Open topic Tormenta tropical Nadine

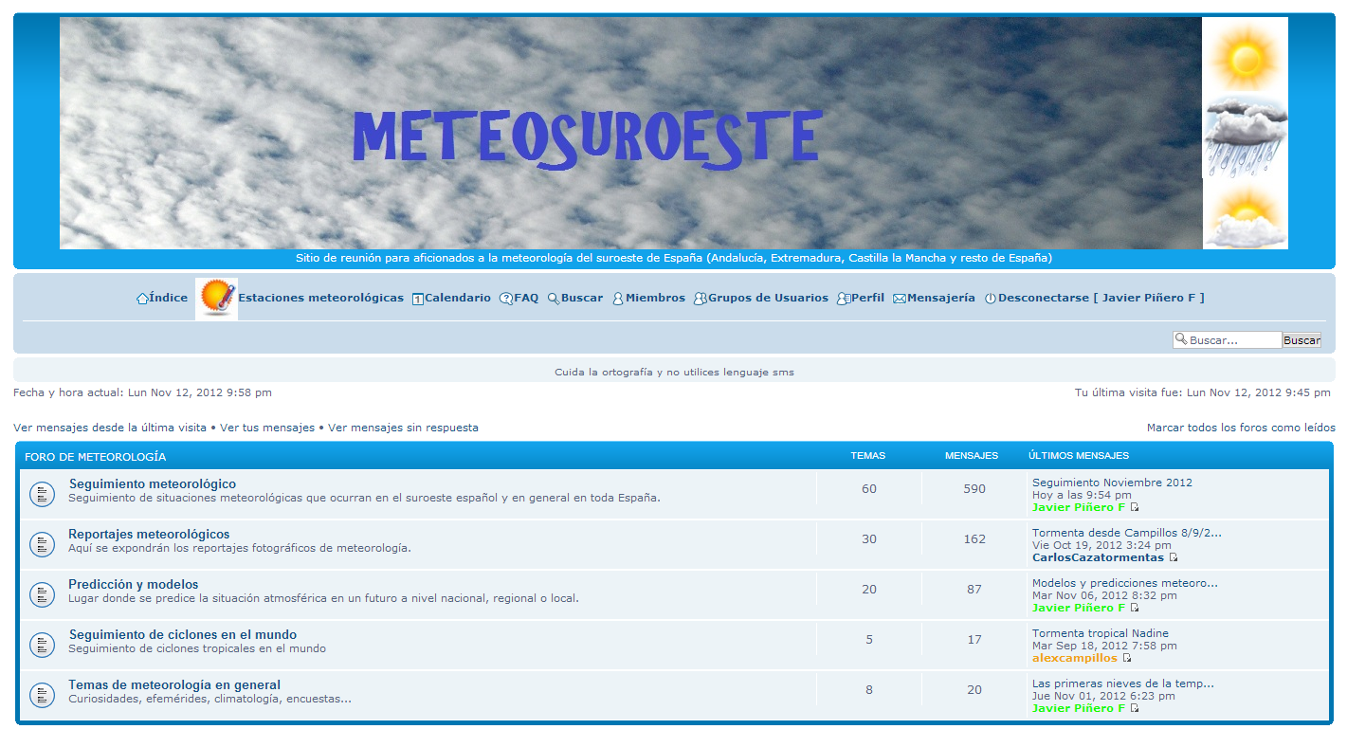tap(1101, 633)
